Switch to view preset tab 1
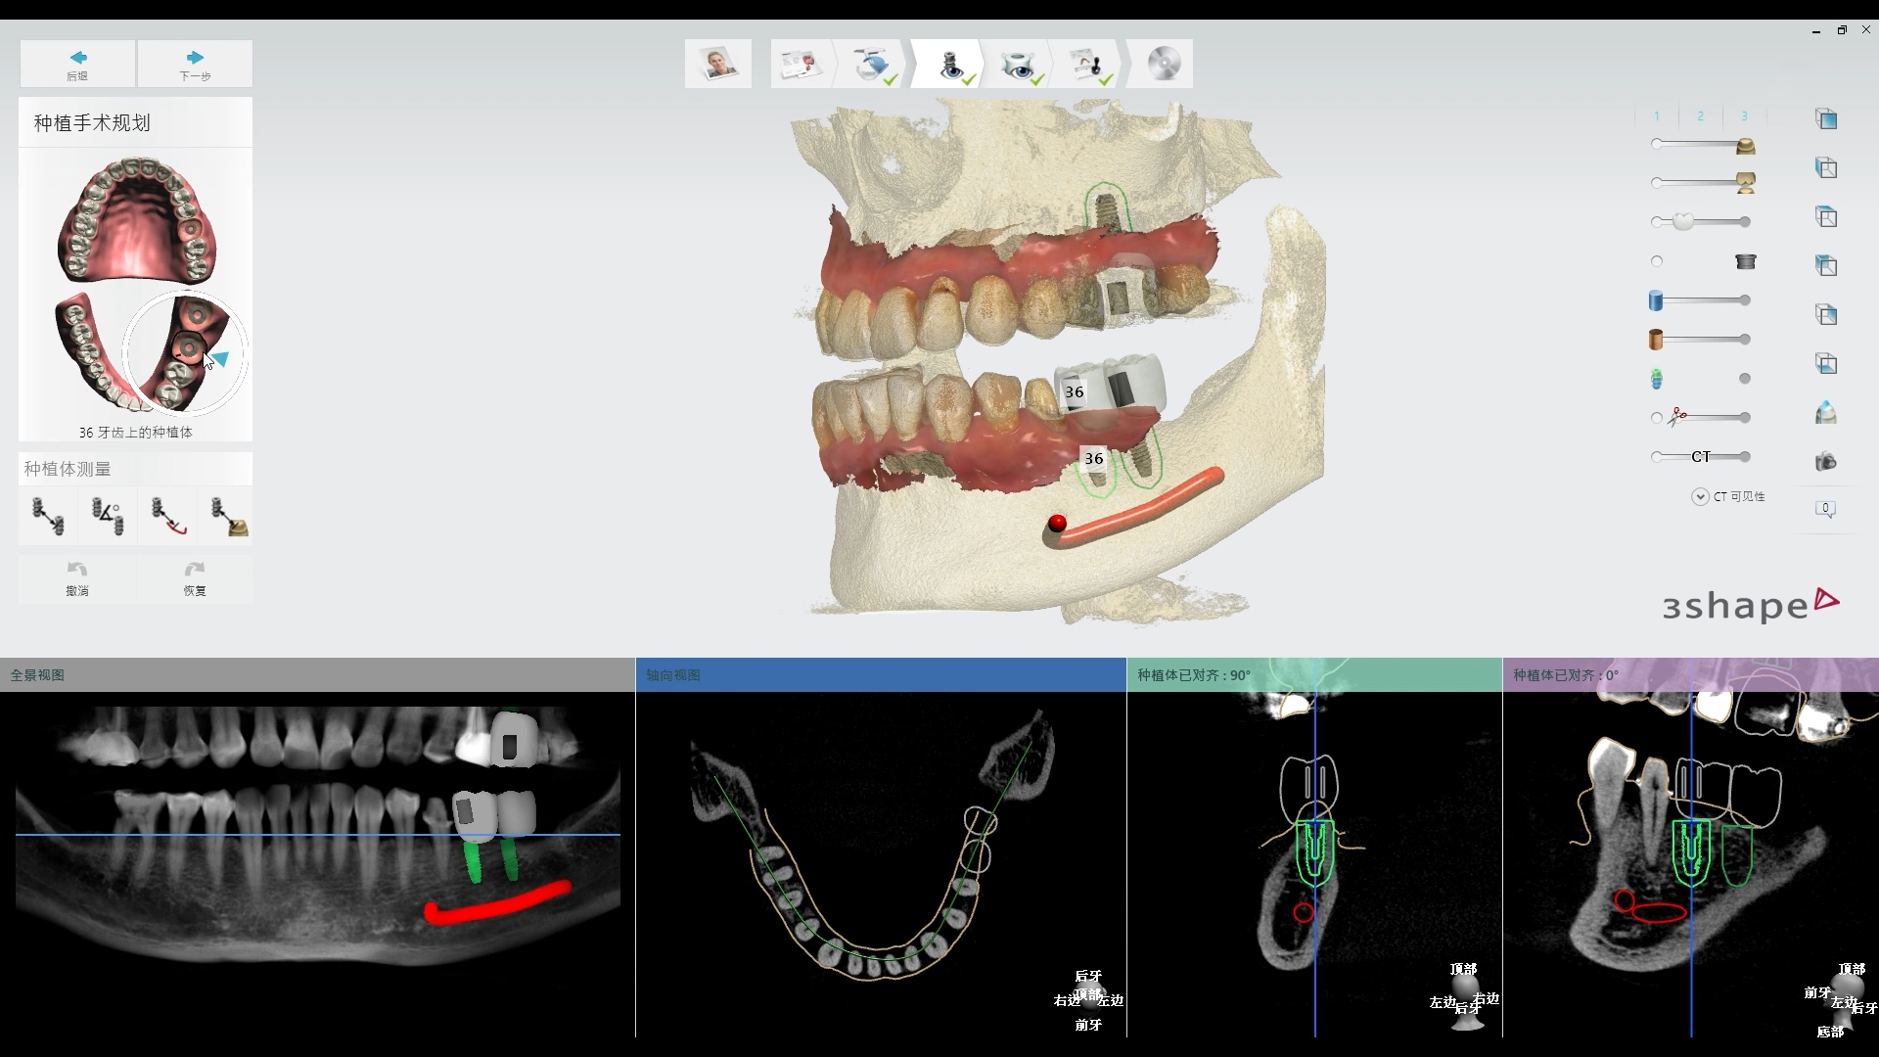The image size is (1879, 1057). (1656, 116)
